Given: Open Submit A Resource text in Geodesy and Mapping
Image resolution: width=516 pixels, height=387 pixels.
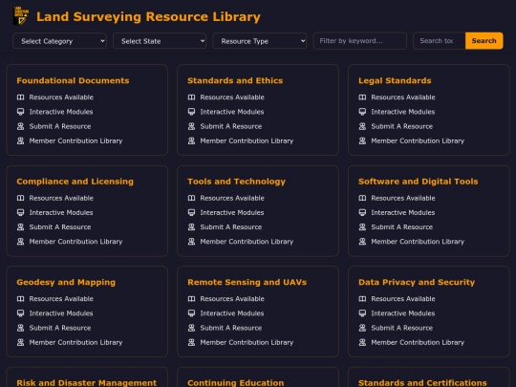Looking at the screenshot, I should tap(60, 328).
